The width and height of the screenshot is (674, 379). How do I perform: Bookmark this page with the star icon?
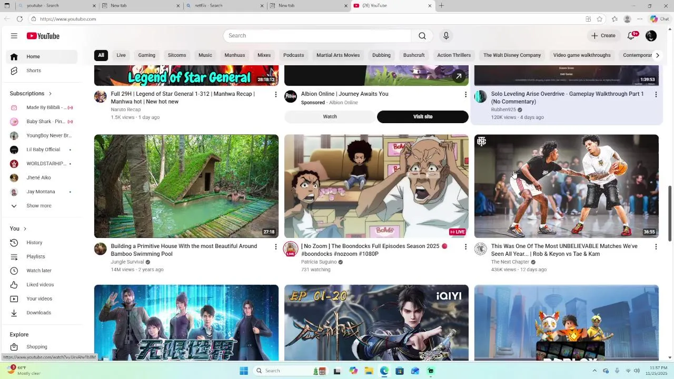[599, 19]
